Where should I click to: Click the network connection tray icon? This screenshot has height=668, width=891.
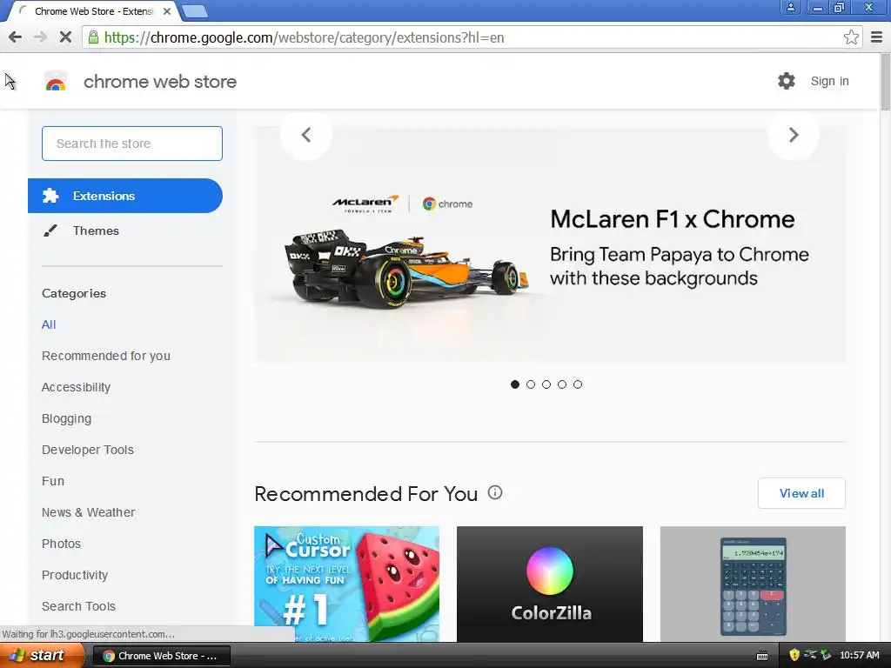point(810,655)
